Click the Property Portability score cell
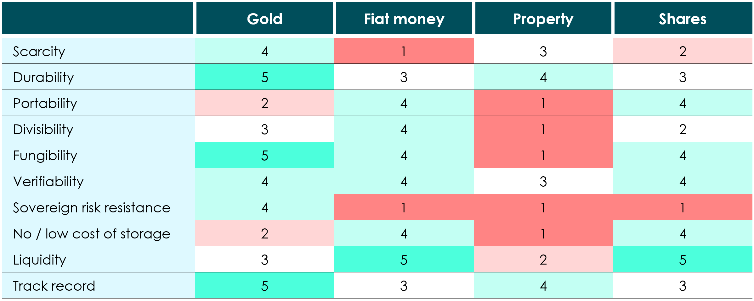754x301 pixels. click(543, 103)
